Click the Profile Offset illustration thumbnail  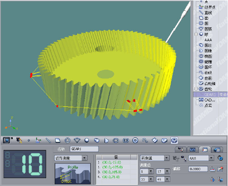tap(73, 174)
